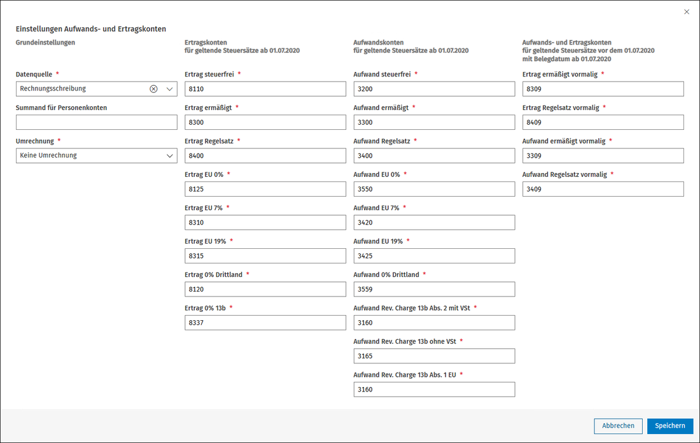The image size is (700, 443).
Task: Select the Summand für Personenkonten field
Action: pyautogui.click(x=97, y=122)
